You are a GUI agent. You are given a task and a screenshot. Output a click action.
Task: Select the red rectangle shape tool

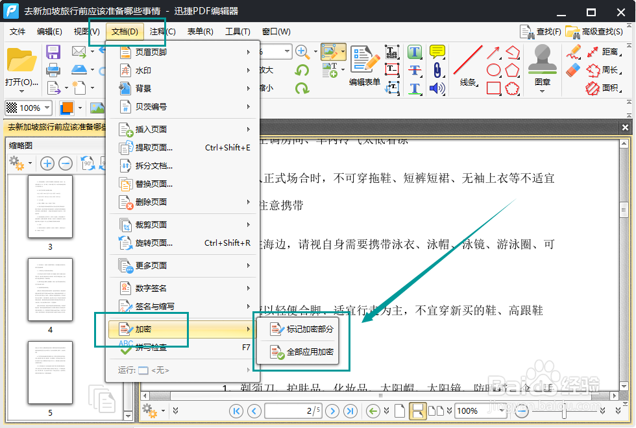tap(493, 88)
